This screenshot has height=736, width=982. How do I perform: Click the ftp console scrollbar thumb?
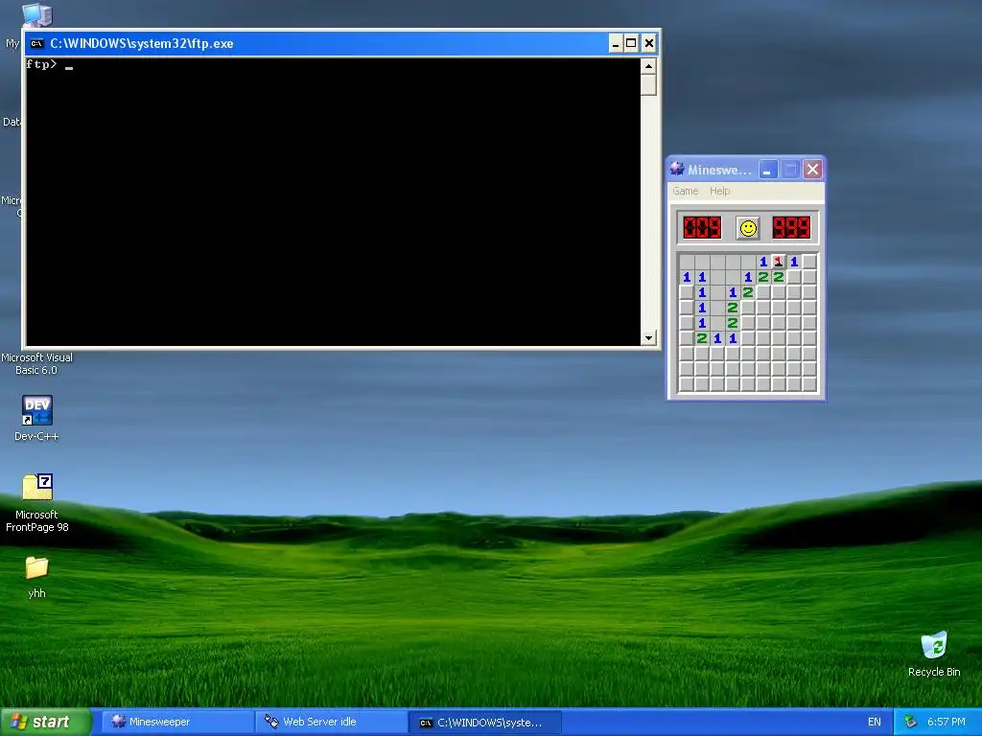click(648, 84)
